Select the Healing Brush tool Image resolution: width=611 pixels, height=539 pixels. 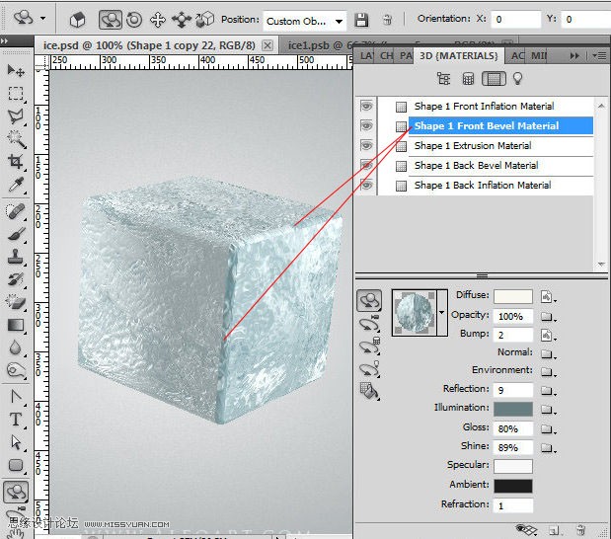[16, 211]
